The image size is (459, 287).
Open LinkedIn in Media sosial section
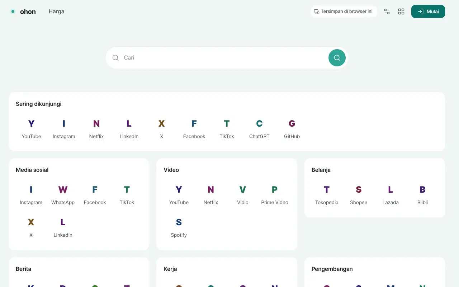(63, 227)
